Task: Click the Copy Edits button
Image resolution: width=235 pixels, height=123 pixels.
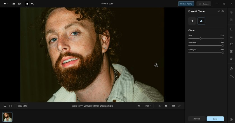Action: (x=22, y=106)
